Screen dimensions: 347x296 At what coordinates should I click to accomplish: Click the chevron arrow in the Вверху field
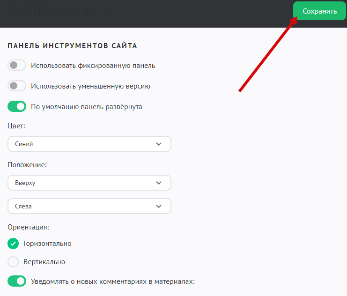[159, 183]
